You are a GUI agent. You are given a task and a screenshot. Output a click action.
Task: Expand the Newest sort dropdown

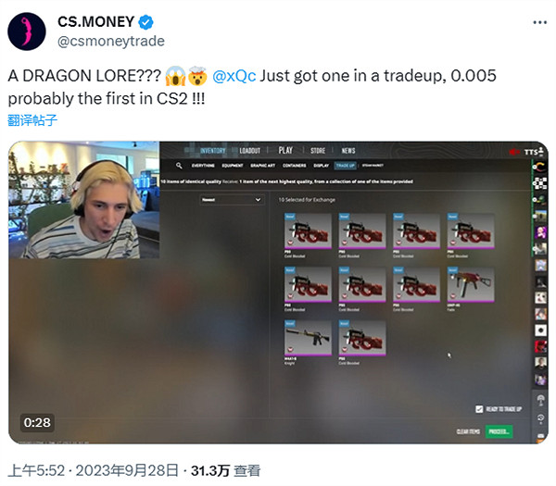232,200
